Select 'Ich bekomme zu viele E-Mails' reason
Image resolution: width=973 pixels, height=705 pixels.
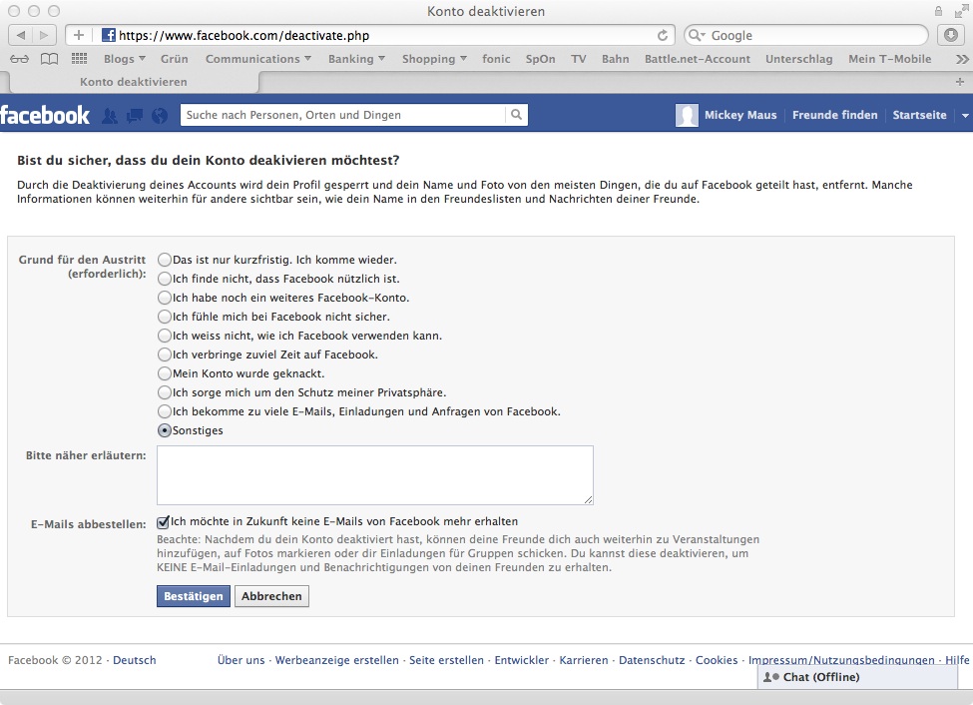point(165,411)
